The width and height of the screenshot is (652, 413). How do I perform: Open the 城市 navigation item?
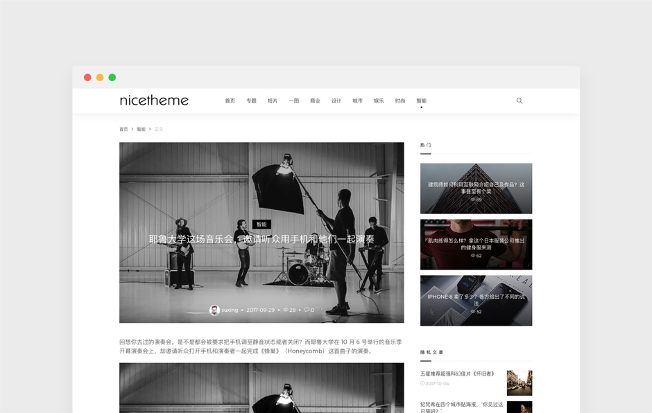358,101
